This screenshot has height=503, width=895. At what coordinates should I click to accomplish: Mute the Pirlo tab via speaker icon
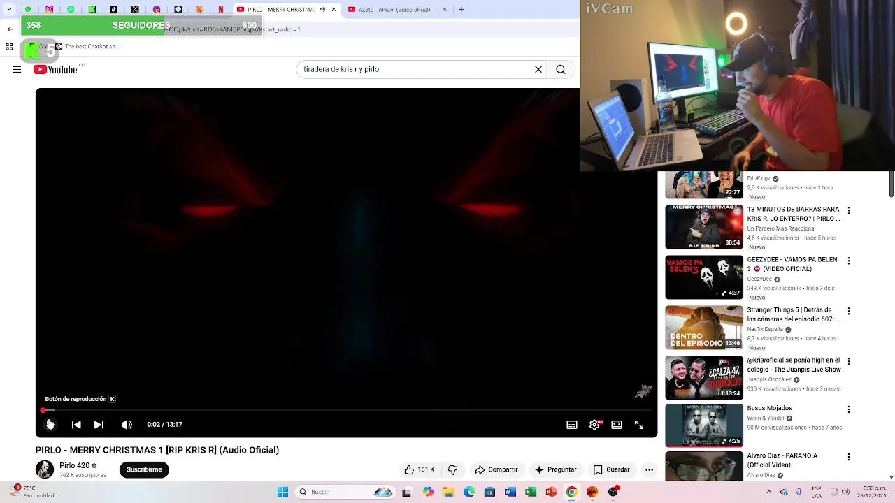tap(322, 9)
